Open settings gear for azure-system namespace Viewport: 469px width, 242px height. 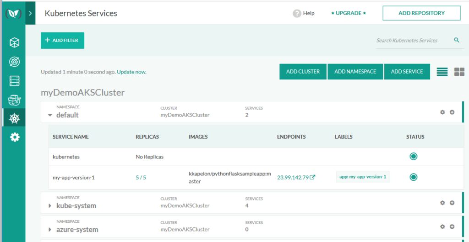442,226
